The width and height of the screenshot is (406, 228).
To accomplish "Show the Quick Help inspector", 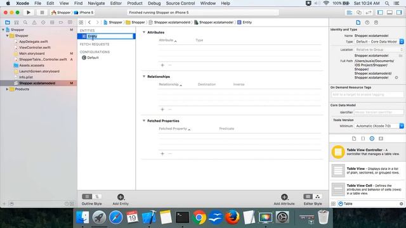I will [367, 23].
